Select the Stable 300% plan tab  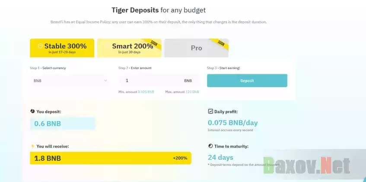62,48
